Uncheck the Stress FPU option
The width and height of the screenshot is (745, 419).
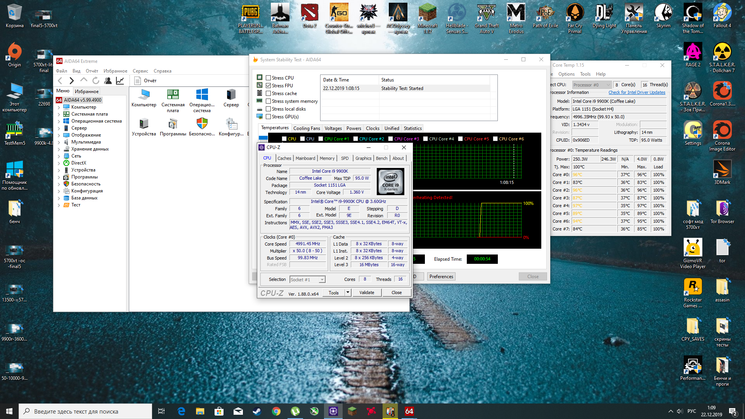pyautogui.click(x=268, y=86)
